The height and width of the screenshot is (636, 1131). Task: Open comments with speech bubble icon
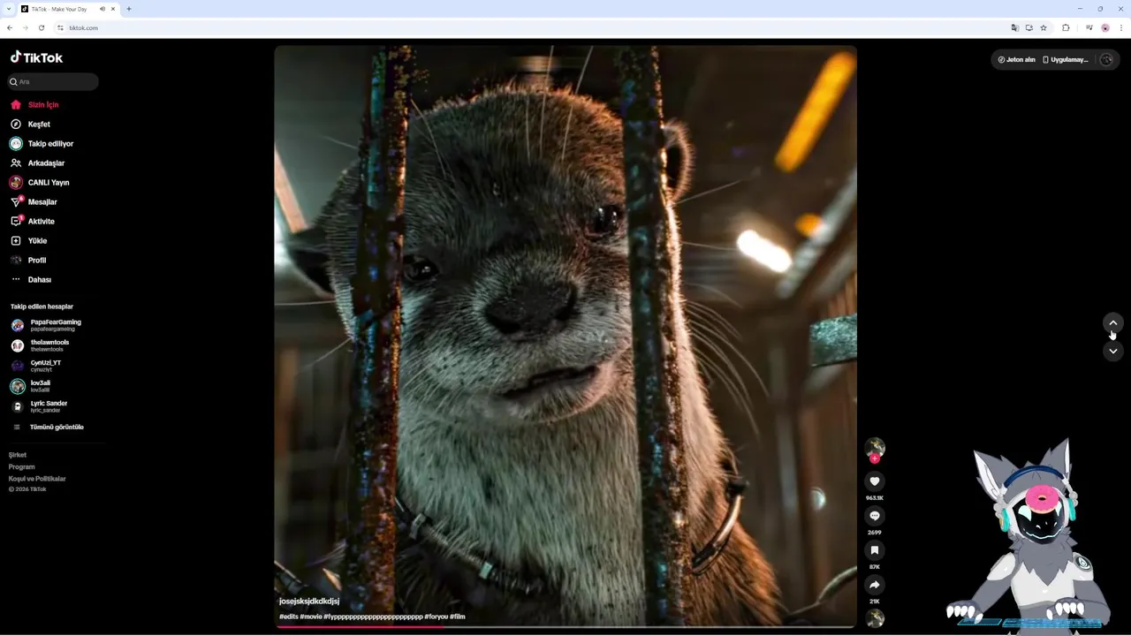(875, 516)
